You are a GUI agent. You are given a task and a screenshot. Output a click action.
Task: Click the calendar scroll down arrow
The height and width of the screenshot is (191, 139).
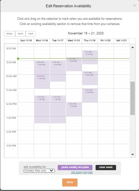coord(132,155)
